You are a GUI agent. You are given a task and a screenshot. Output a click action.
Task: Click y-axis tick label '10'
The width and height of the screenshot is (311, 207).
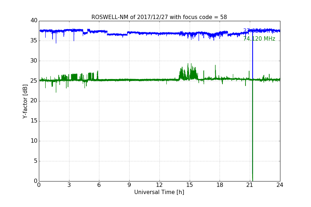pos(34,141)
